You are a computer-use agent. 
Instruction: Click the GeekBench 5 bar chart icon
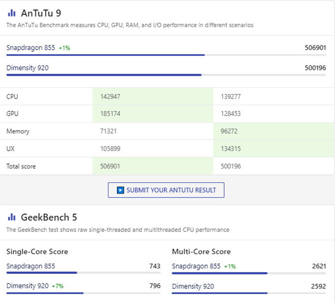pos(11,217)
